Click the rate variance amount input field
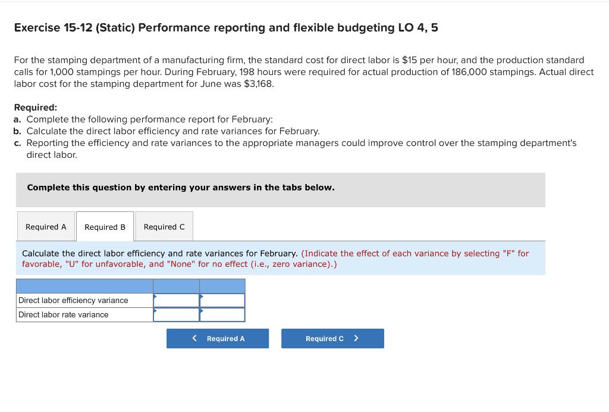 pyautogui.click(x=176, y=314)
